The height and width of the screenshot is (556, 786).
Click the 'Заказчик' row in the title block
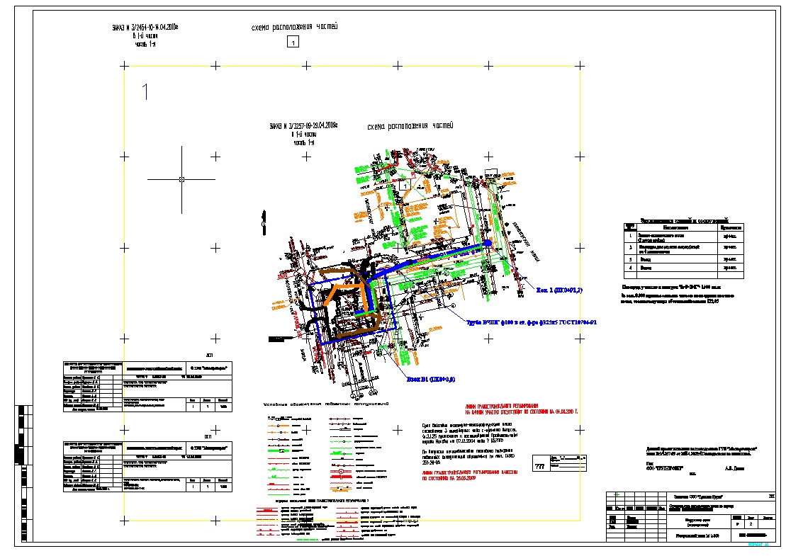pyautogui.click(x=722, y=497)
